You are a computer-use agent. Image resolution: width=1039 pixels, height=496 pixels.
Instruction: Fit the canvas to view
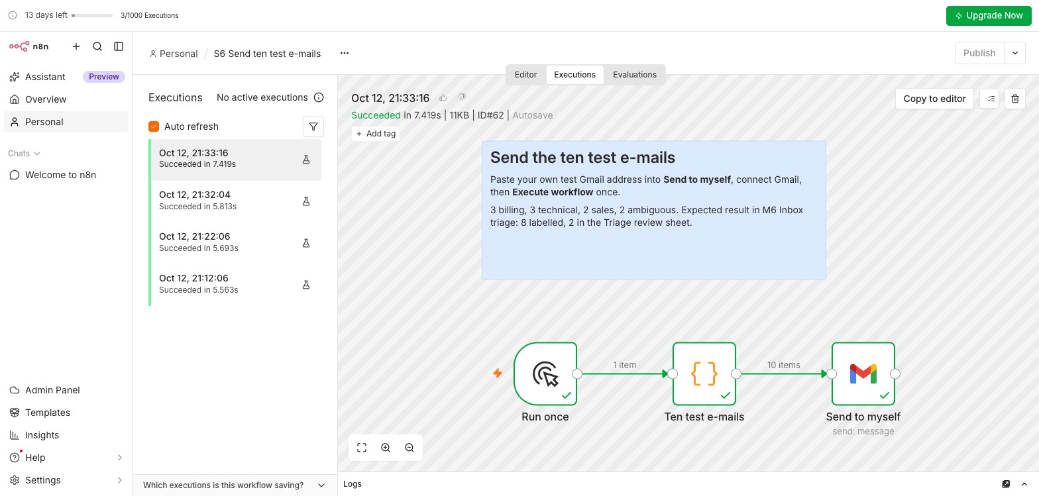[x=362, y=448]
